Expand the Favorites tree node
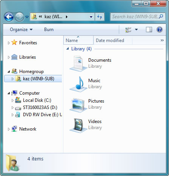The image size is (169, 176). click(9, 43)
